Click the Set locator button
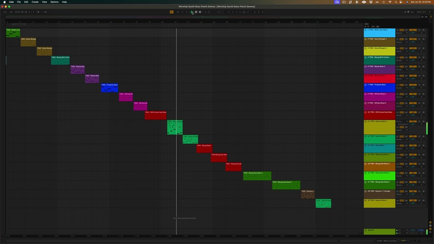Screen dimensions: 434x244 coord(367,24)
